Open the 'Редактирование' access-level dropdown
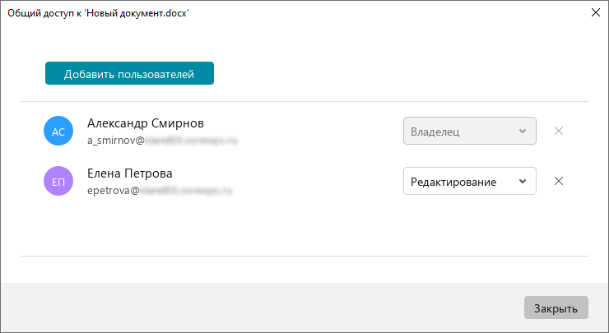609x333 pixels. (x=470, y=181)
